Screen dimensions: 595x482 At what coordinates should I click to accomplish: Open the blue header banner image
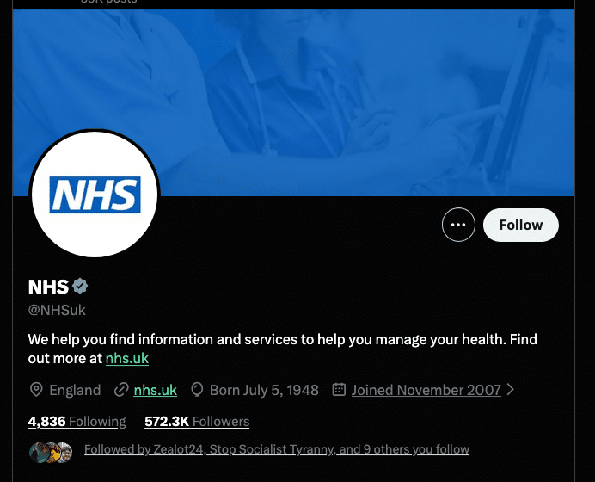coord(293,102)
